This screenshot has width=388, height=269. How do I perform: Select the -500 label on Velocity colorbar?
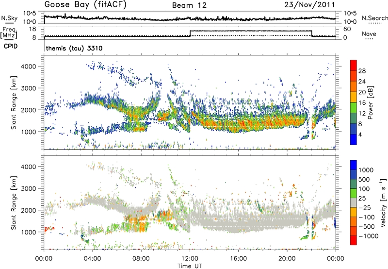click(367, 227)
